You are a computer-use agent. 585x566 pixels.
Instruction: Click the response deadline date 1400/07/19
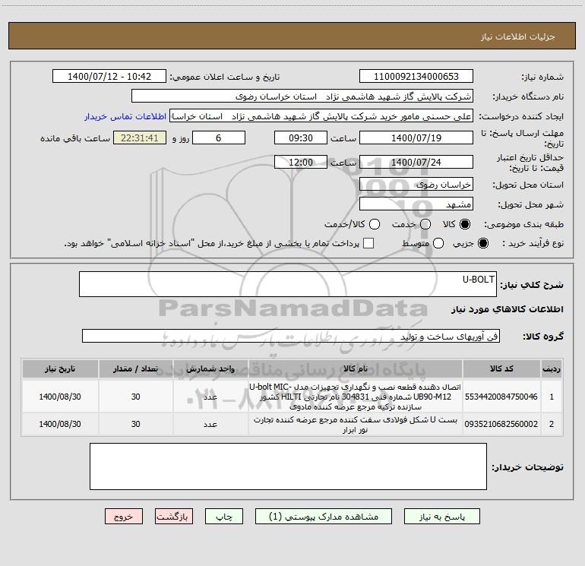[416, 138]
